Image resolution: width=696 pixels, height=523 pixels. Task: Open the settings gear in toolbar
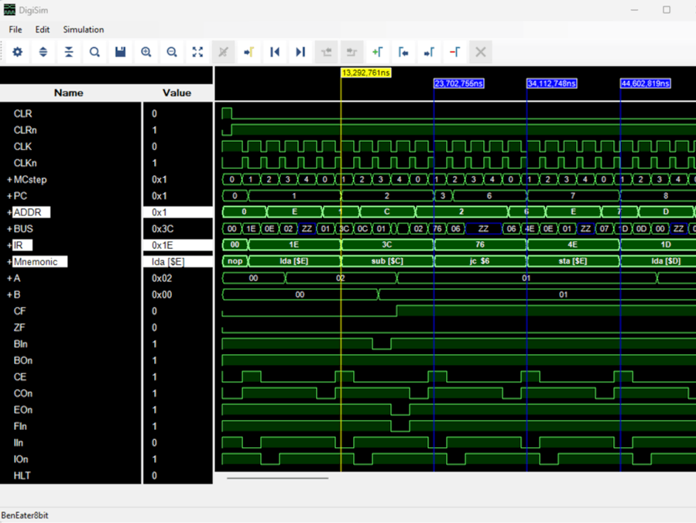(x=17, y=52)
